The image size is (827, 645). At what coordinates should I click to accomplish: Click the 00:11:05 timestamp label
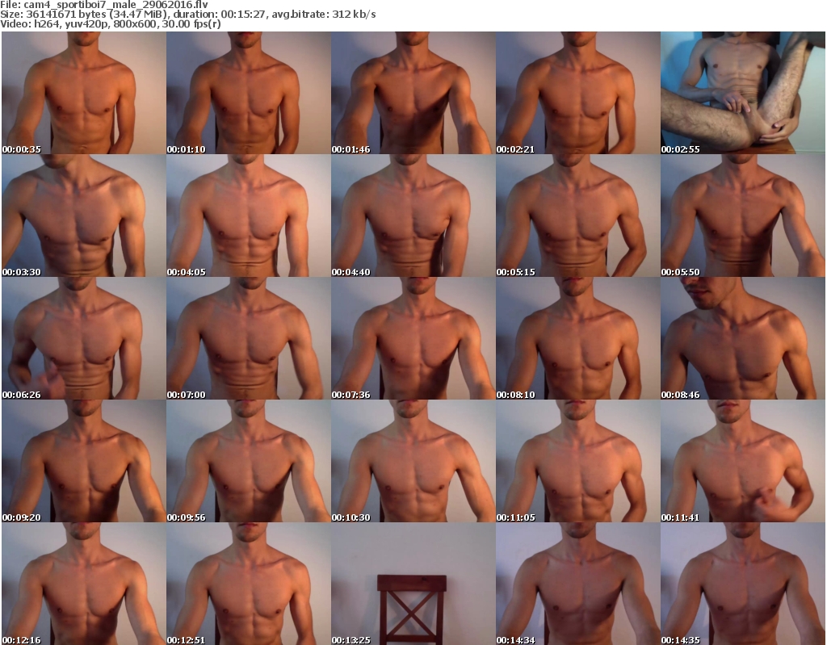click(x=516, y=517)
